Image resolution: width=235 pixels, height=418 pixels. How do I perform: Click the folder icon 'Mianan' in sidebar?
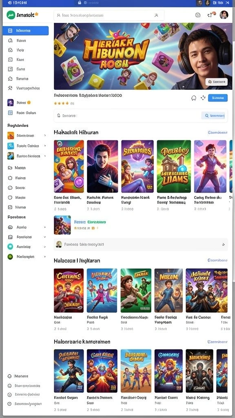click(x=10, y=168)
